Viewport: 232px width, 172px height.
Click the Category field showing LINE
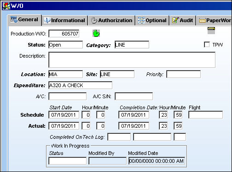[132, 45]
